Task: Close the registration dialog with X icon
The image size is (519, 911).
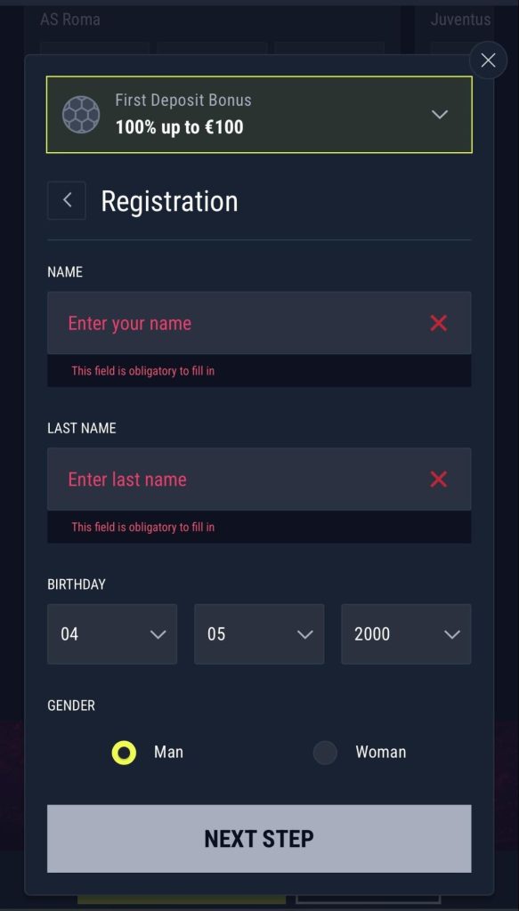Action: [488, 60]
